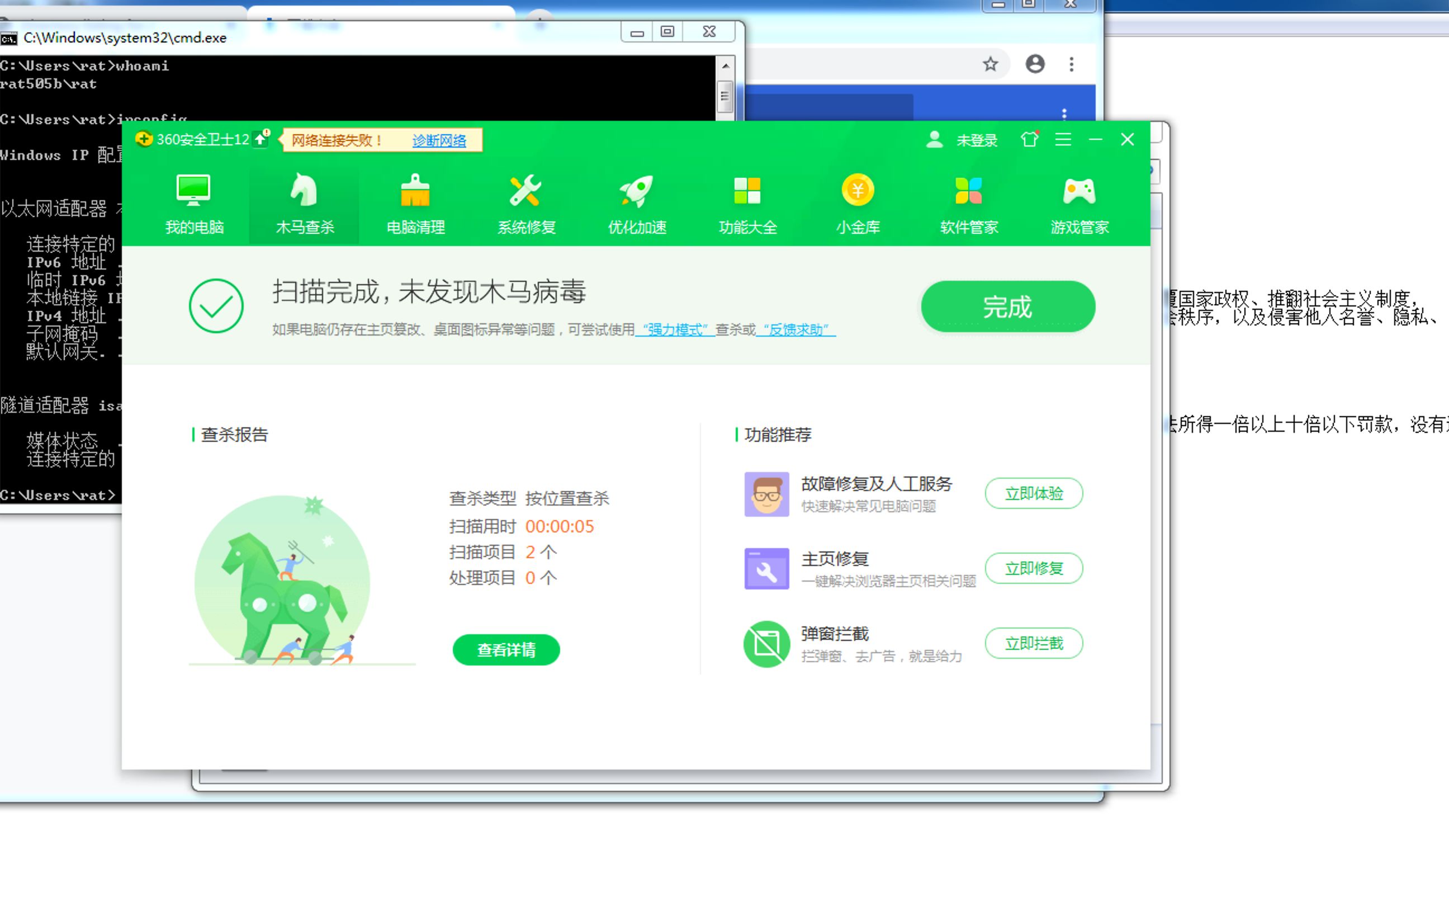Click the 处理项目 0 个 text
This screenshot has width=1449, height=906.
click(x=503, y=578)
